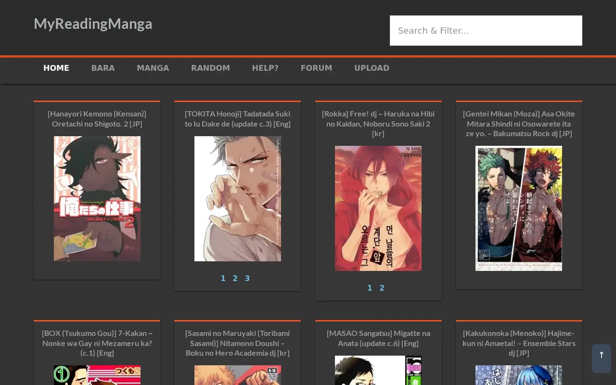Open the Hajime-kun ni Amaetai! title link
This screenshot has width=616, height=385.
(x=519, y=343)
